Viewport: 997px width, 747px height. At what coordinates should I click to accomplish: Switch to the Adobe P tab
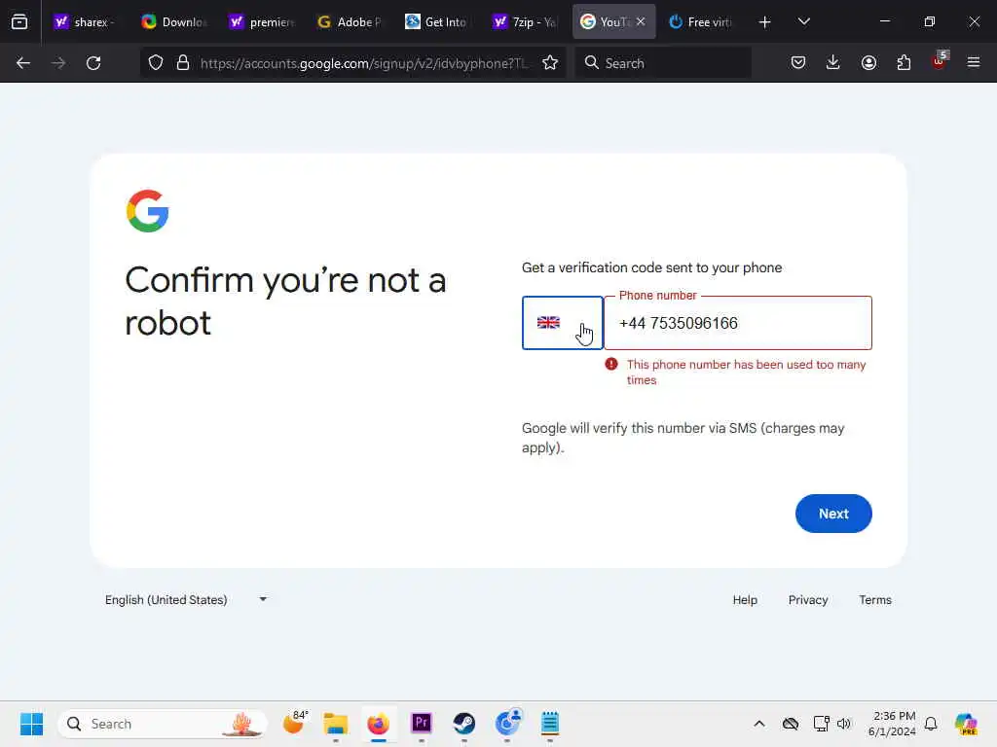pyautogui.click(x=350, y=22)
